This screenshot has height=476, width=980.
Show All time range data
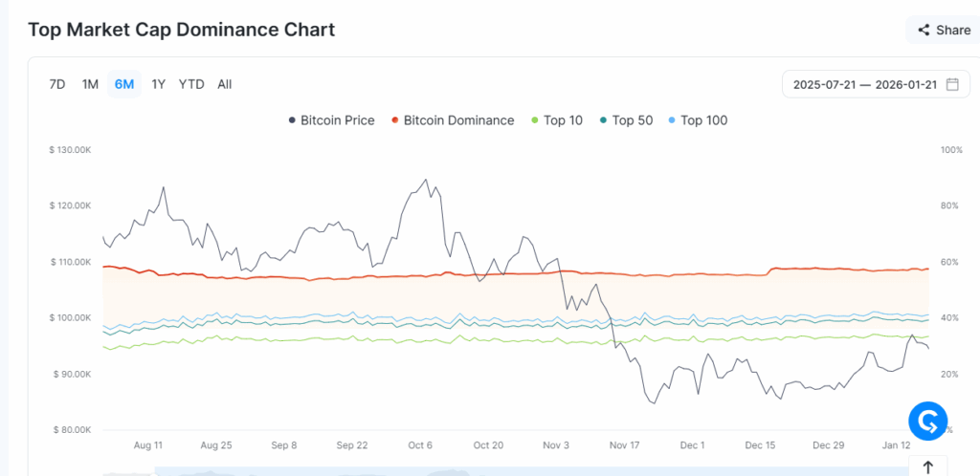tap(224, 84)
